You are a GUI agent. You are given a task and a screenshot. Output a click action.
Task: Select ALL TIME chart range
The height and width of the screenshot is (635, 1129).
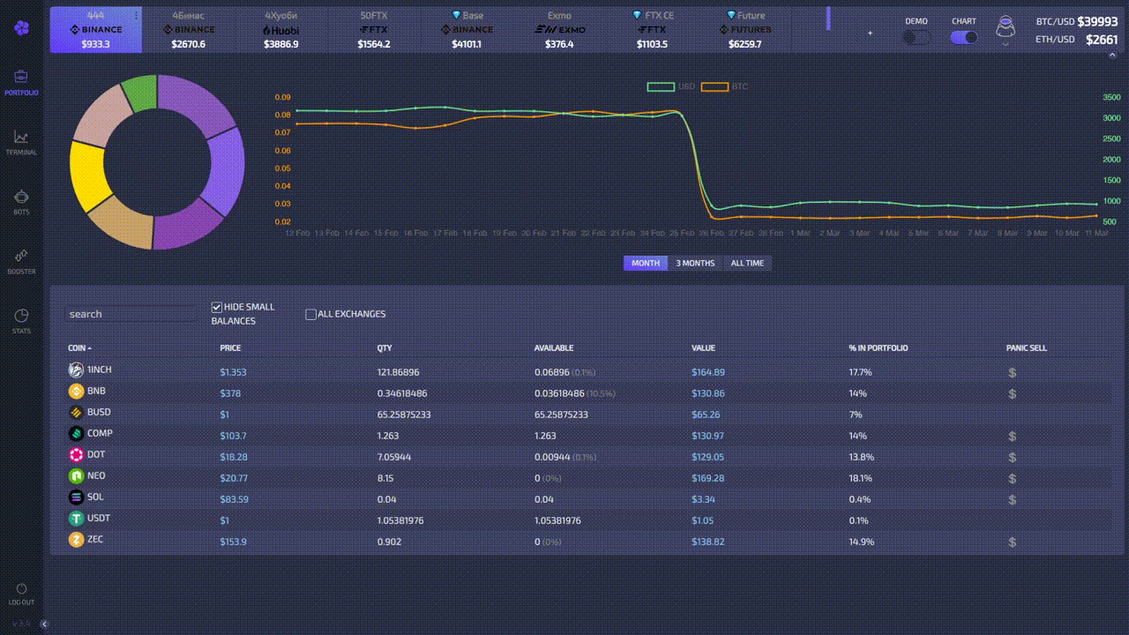747,263
